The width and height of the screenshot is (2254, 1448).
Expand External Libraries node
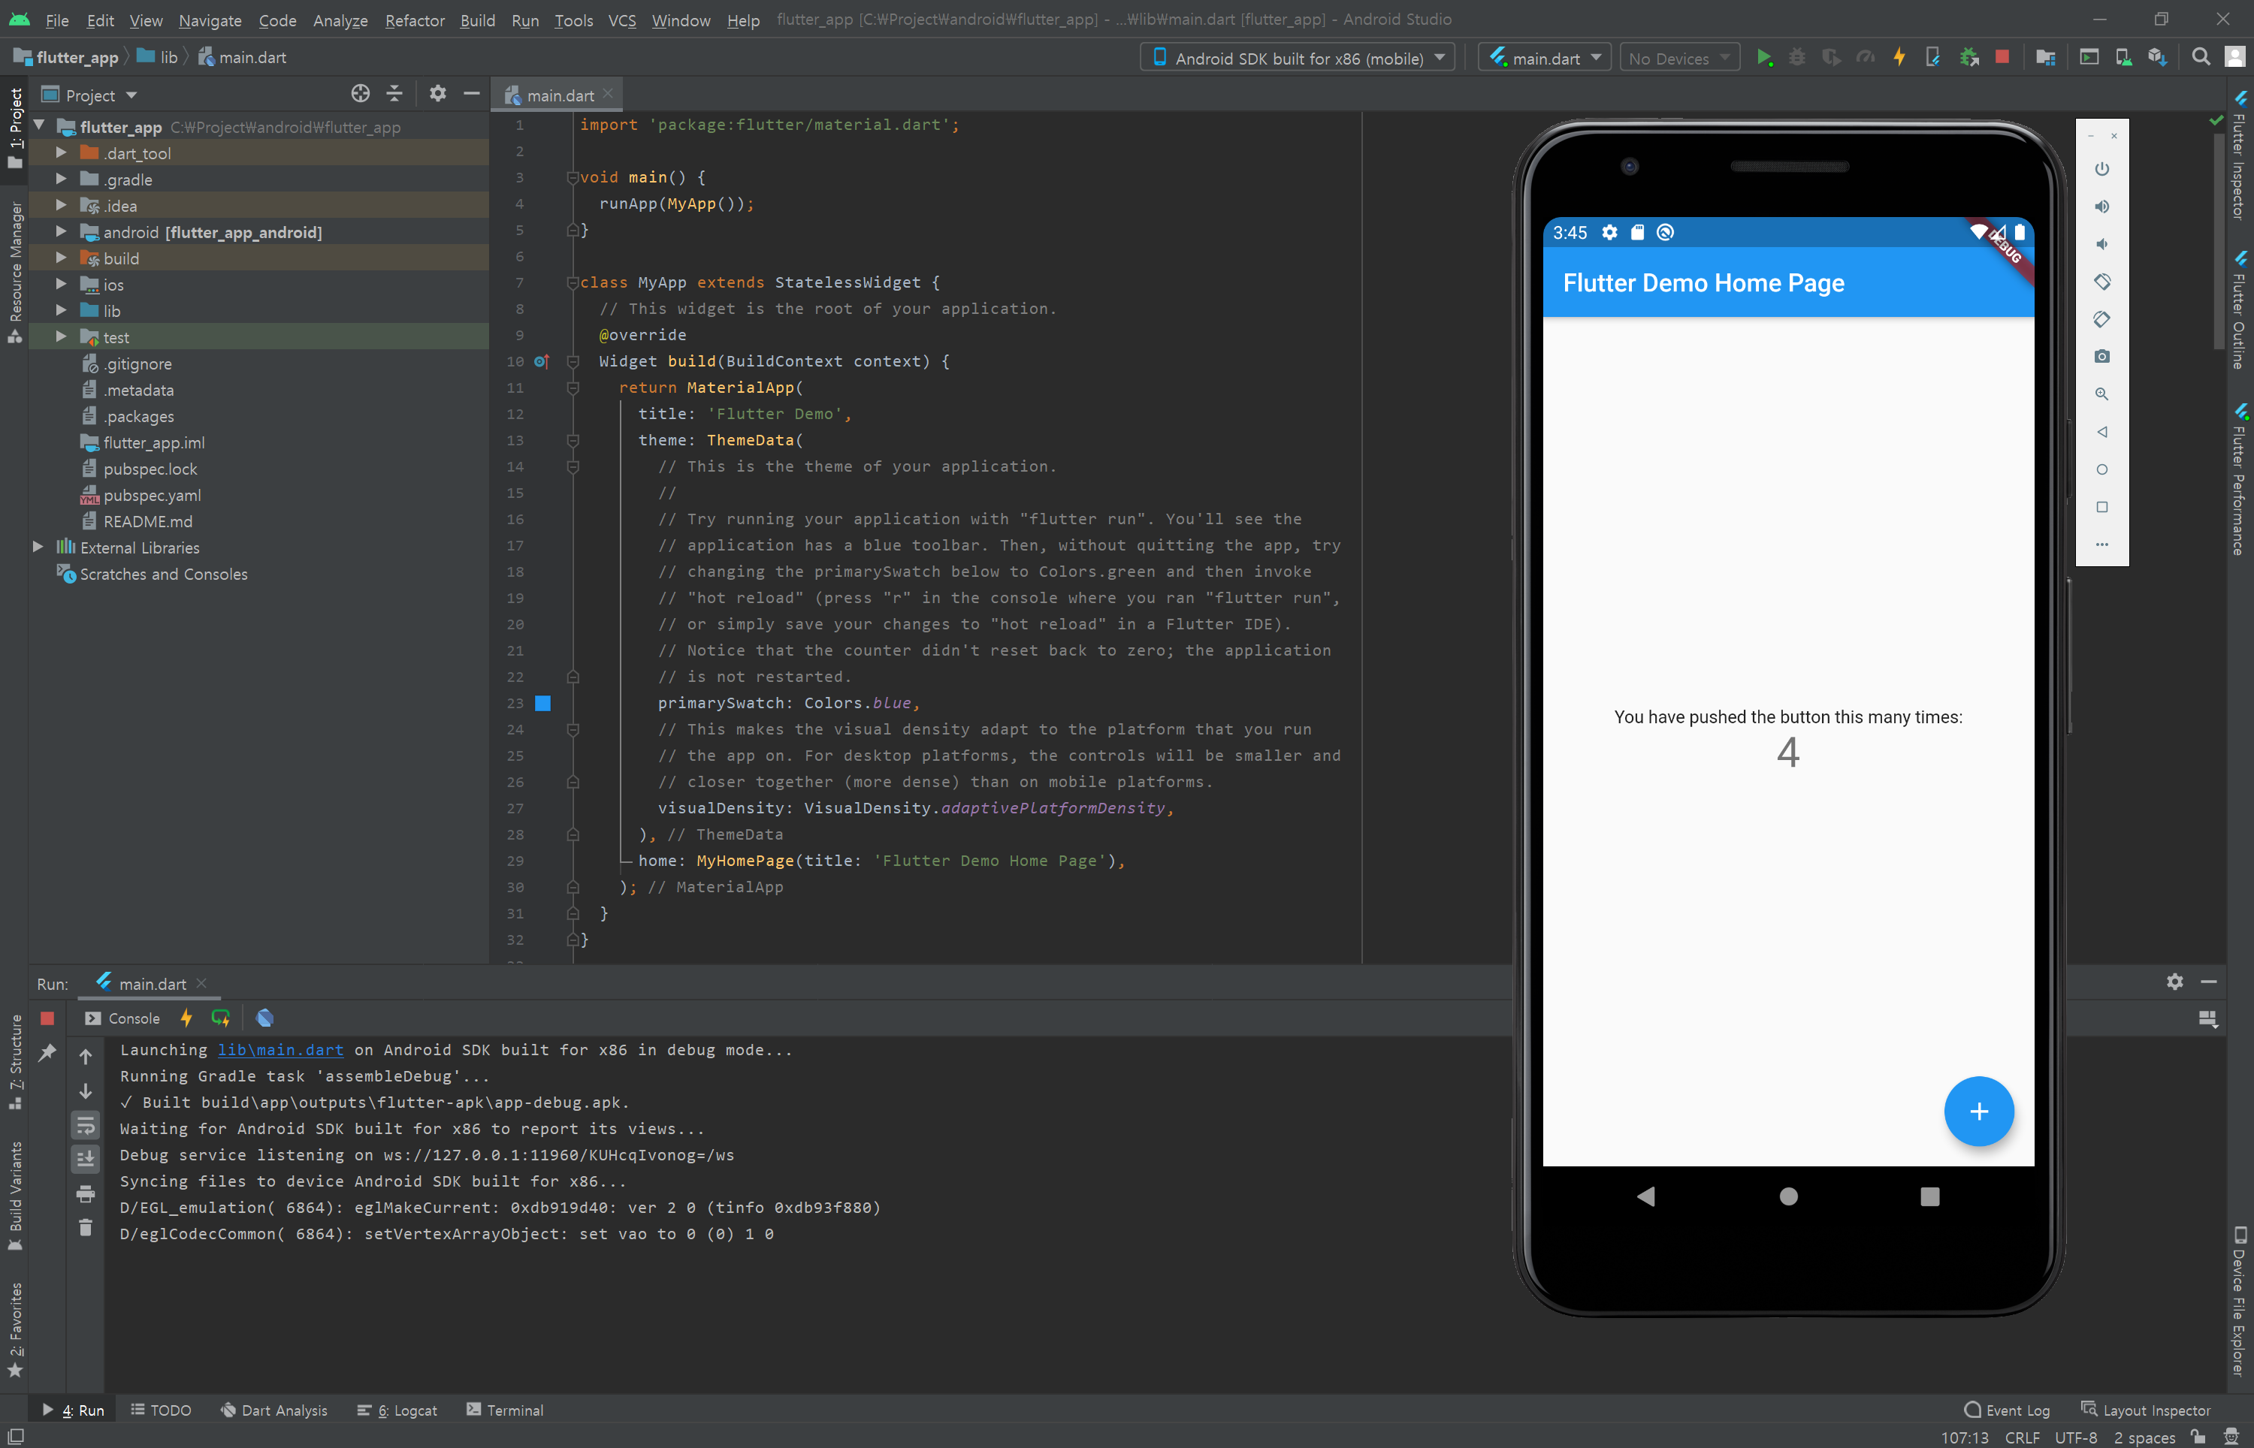pos(38,548)
